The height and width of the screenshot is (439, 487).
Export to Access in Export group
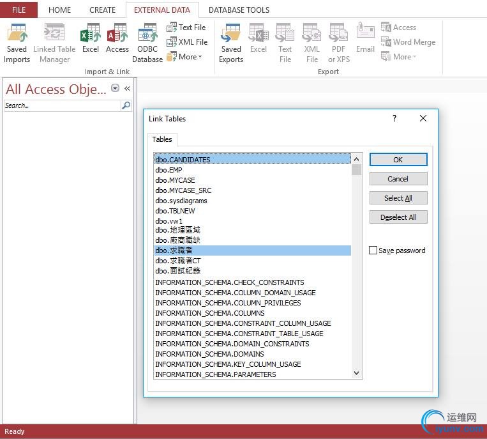coord(398,27)
